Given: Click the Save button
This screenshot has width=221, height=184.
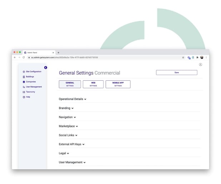Looking at the screenshot, I should point(176,73).
